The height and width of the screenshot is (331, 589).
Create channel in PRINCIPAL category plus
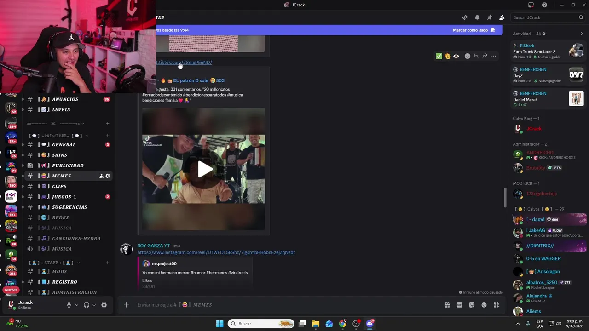coord(108,136)
